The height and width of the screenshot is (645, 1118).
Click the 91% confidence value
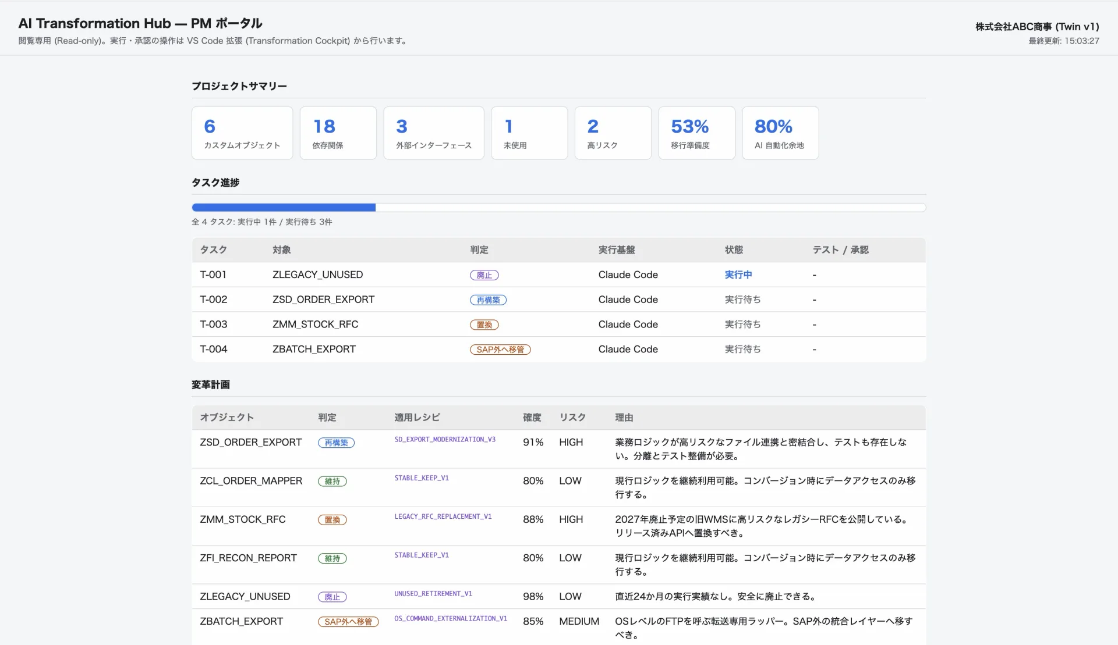pos(533,443)
